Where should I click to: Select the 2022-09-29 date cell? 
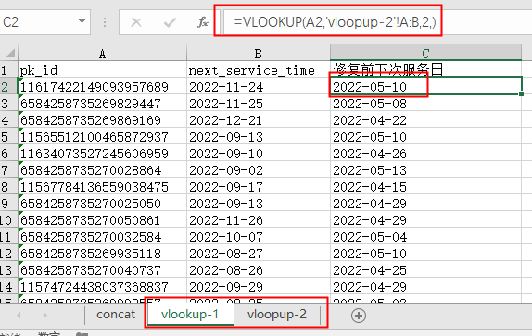tap(259, 286)
